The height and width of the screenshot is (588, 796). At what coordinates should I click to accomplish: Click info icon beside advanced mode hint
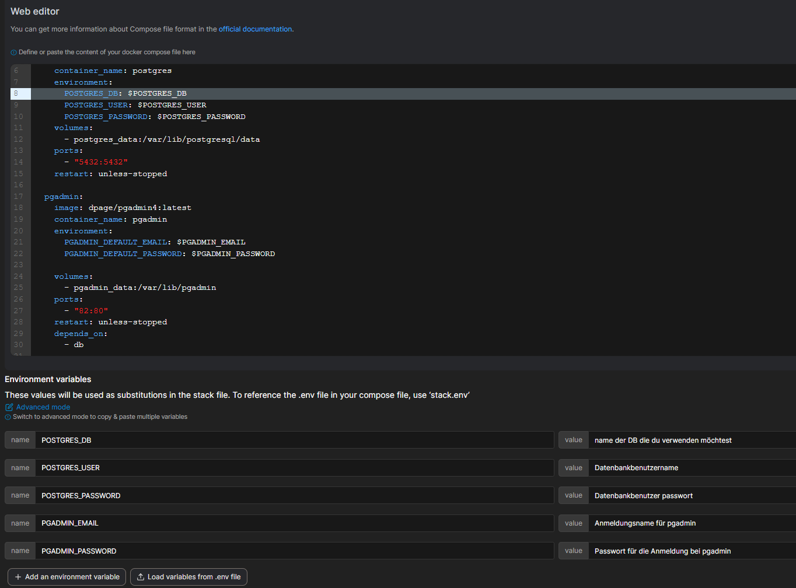coord(8,417)
